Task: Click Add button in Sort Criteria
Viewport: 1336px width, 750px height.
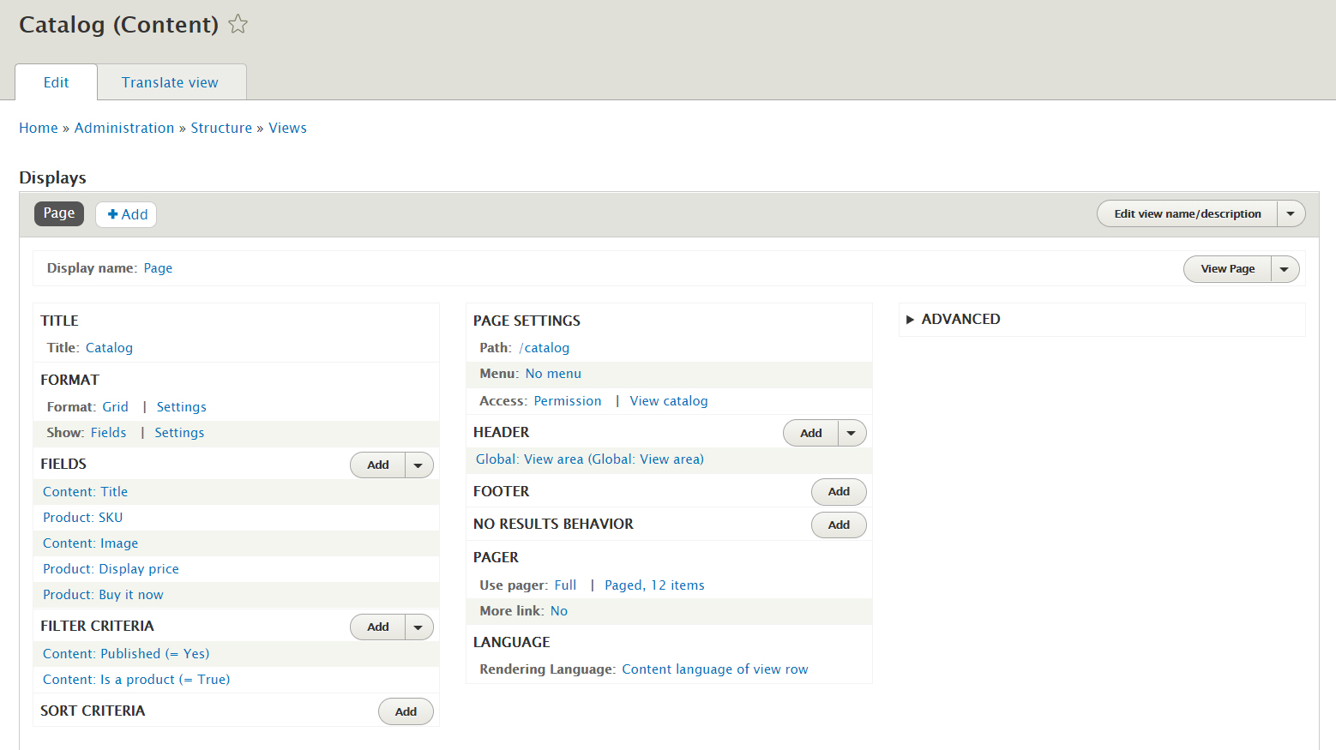Action: pos(406,711)
